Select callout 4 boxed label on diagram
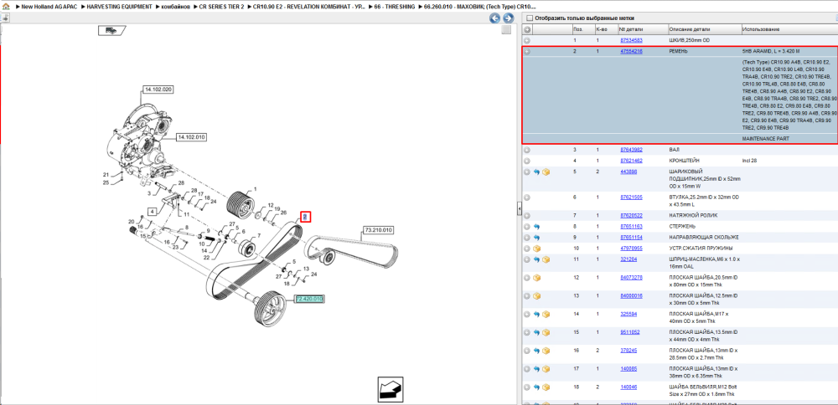This screenshot has width=838, height=405. point(153,212)
